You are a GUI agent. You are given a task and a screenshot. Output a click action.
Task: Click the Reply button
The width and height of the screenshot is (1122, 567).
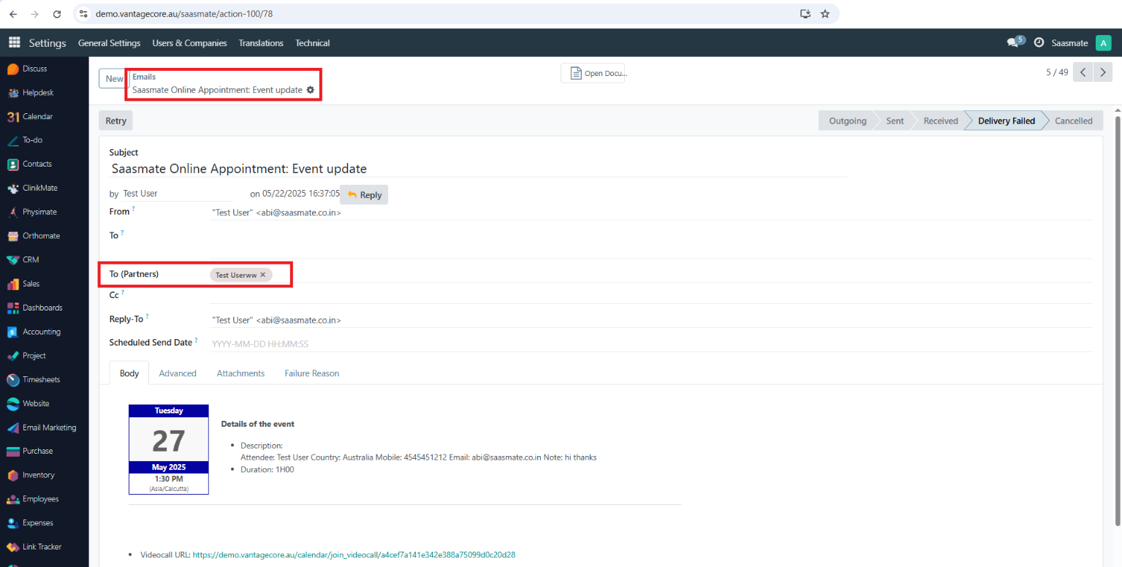point(363,194)
